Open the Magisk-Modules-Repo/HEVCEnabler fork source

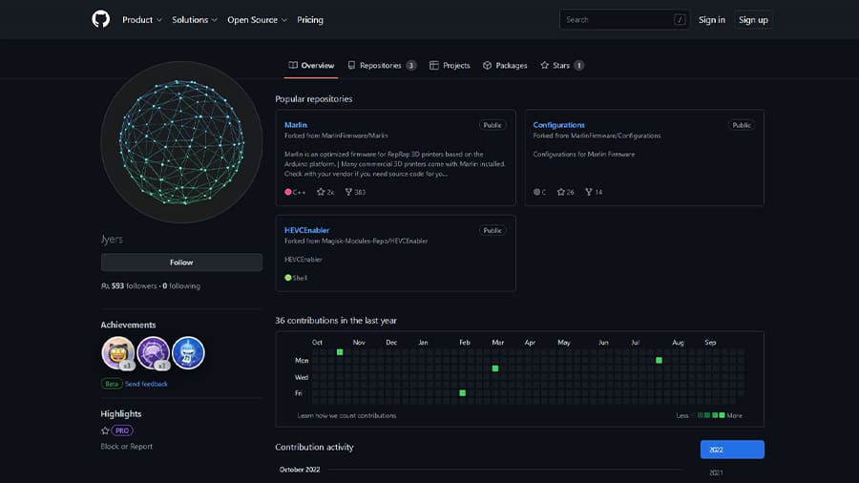tap(375, 241)
